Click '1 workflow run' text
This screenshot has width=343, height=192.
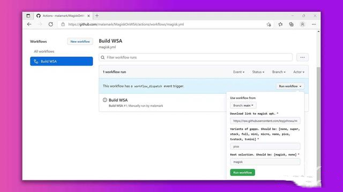[x=114, y=72]
